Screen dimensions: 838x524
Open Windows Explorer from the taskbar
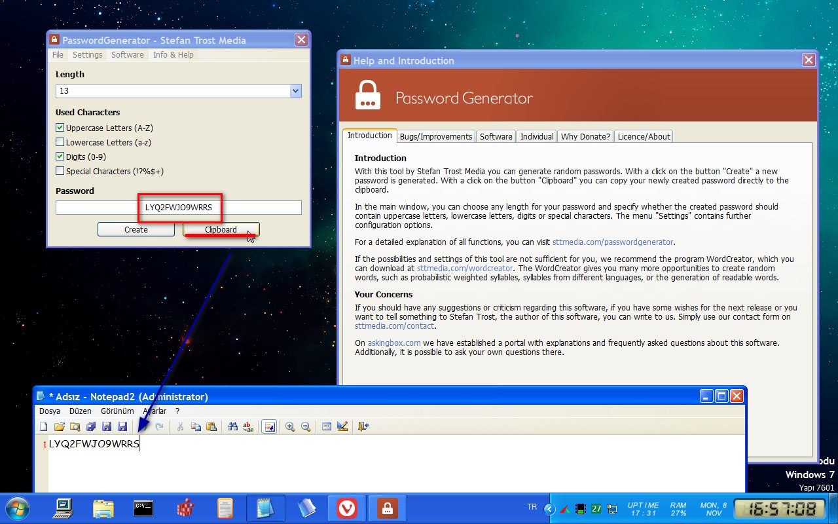click(103, 508)
